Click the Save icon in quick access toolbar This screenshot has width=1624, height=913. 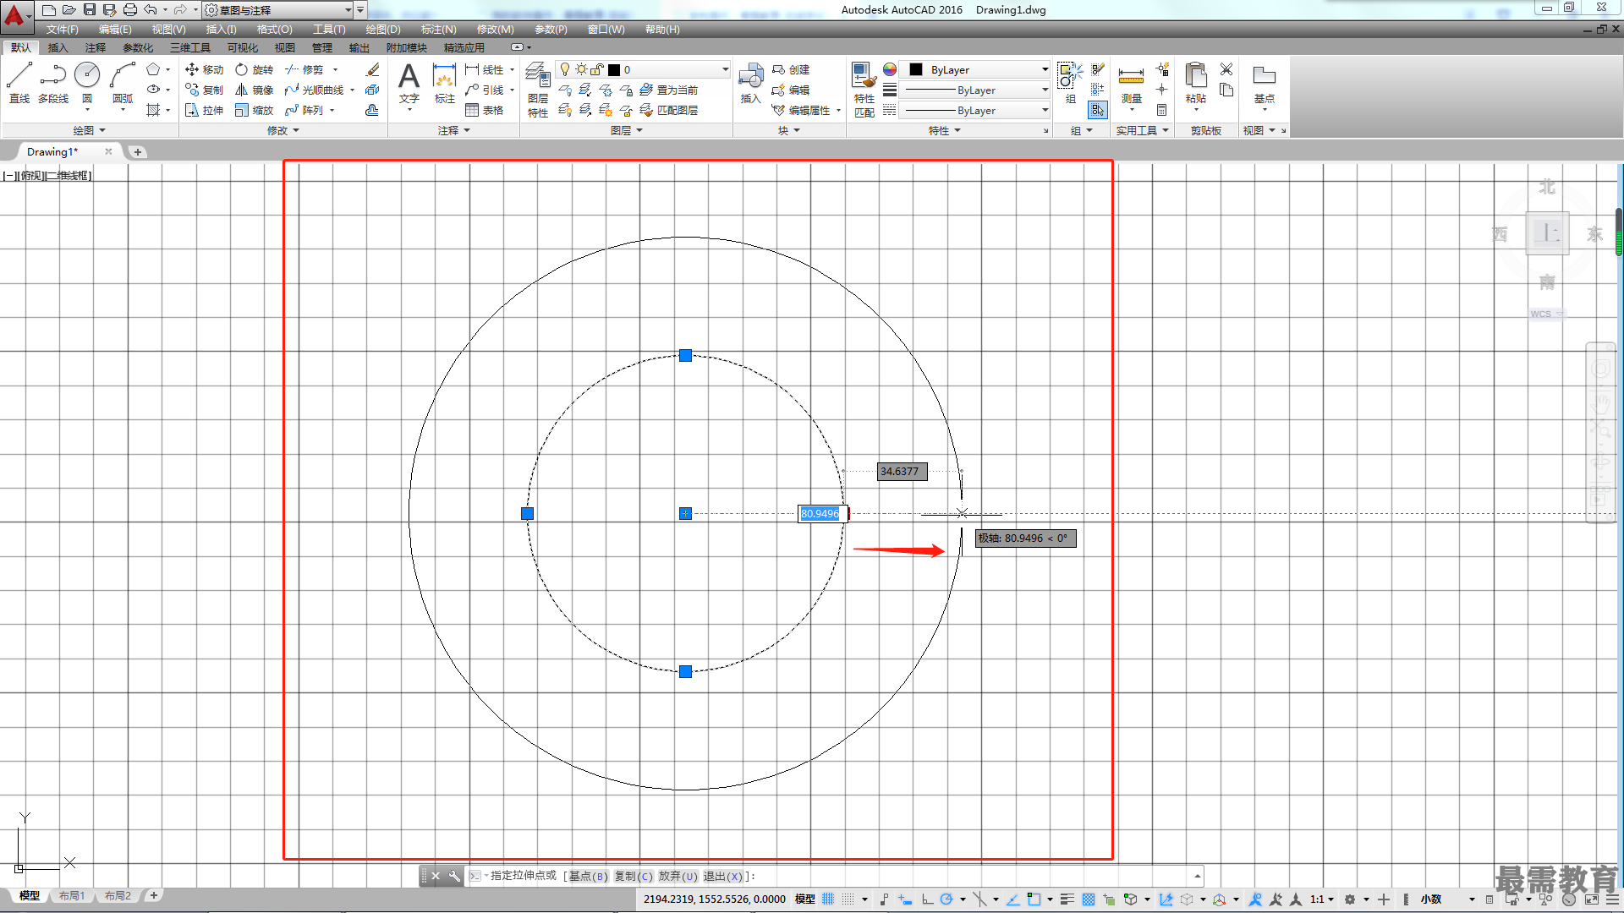tap(90, 9)
